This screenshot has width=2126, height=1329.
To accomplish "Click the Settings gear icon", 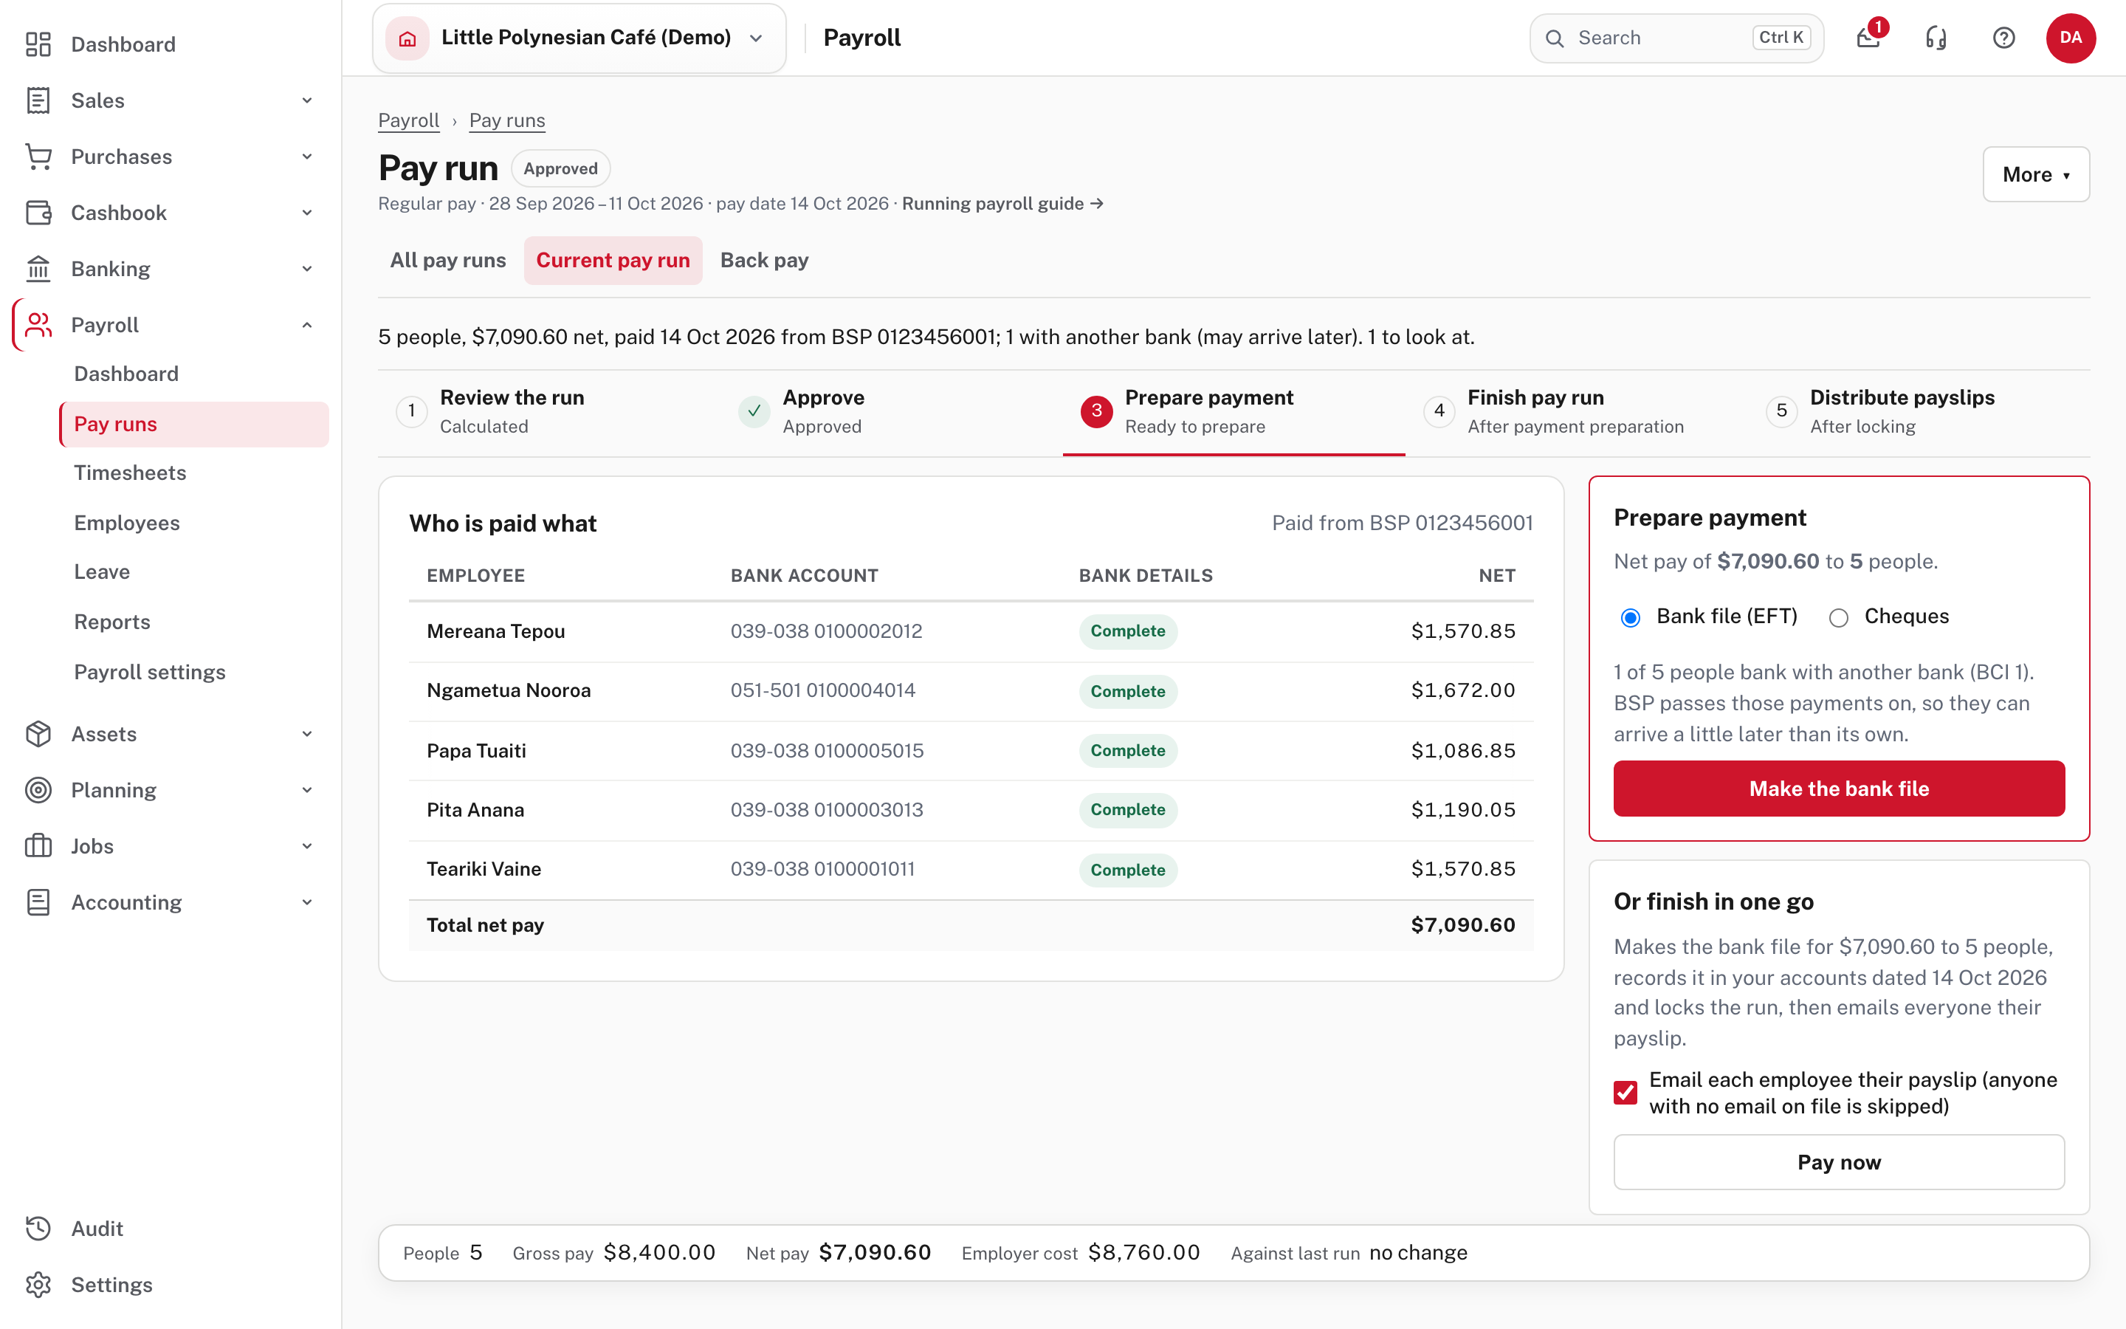I will click(38, 1285).
